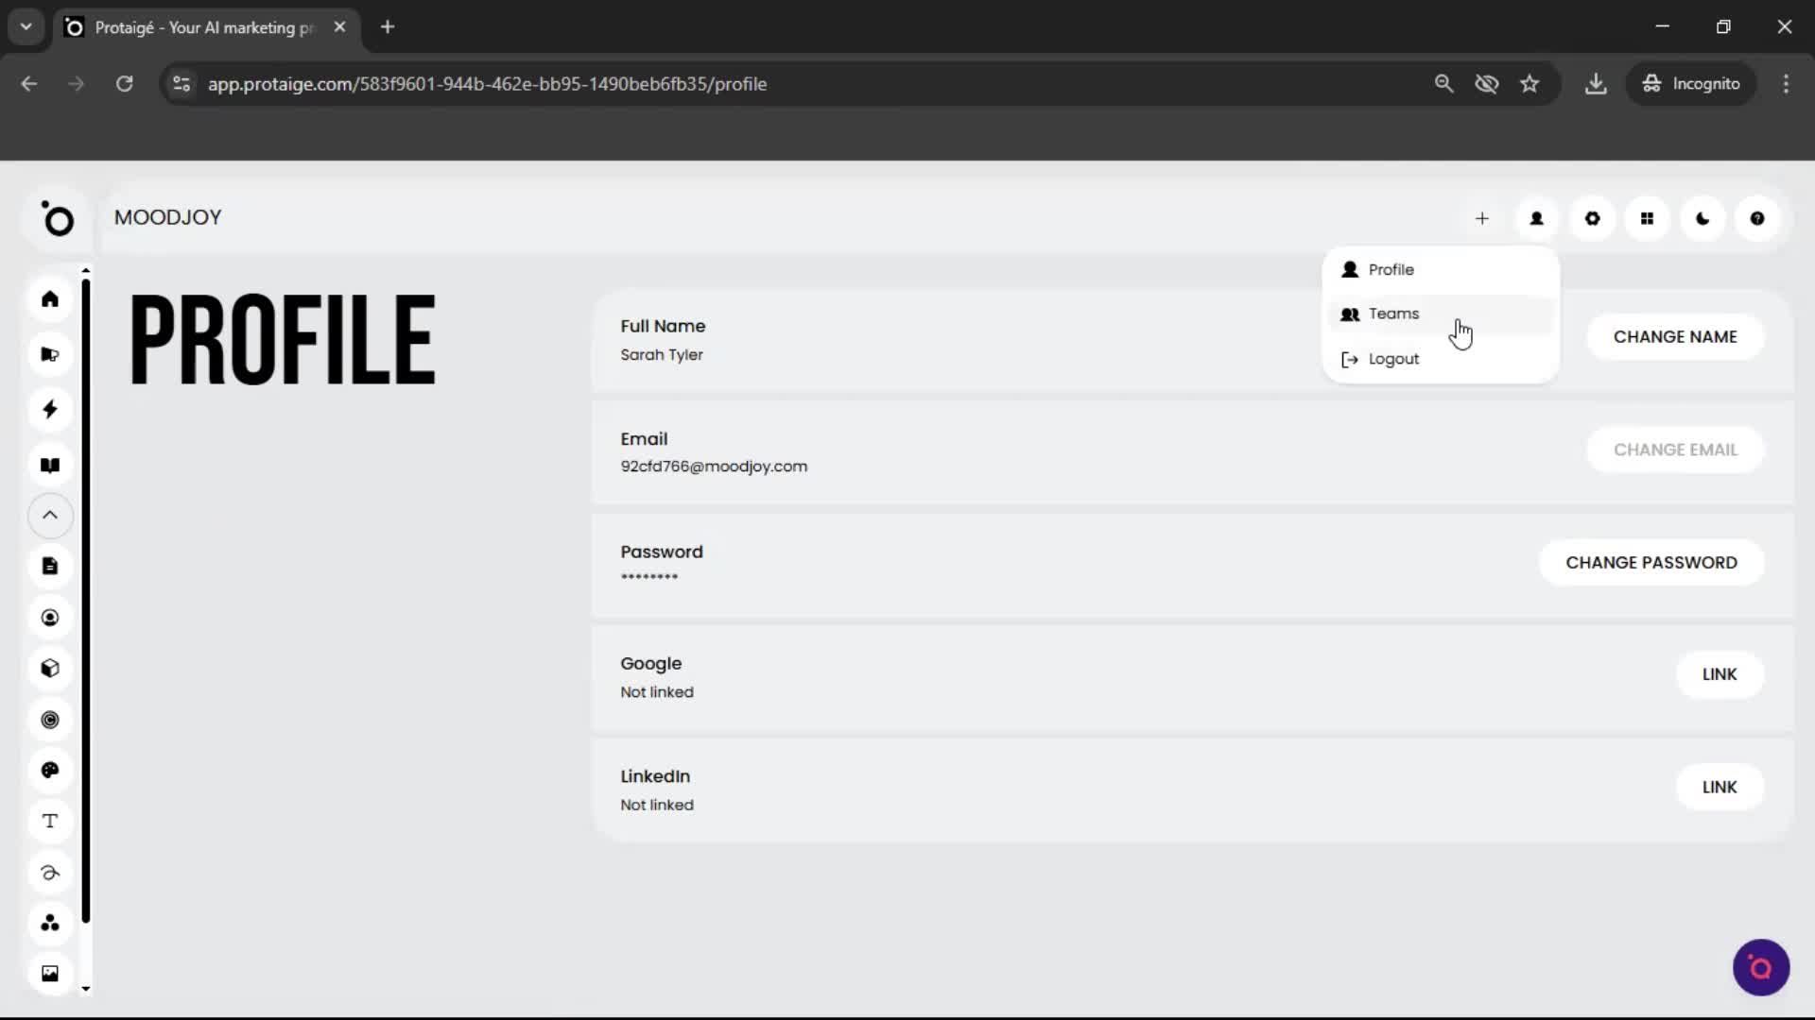Click LINK next to Google account
The height and width of the screenshot is (1020, 1815).
[x=1720, y=673]
